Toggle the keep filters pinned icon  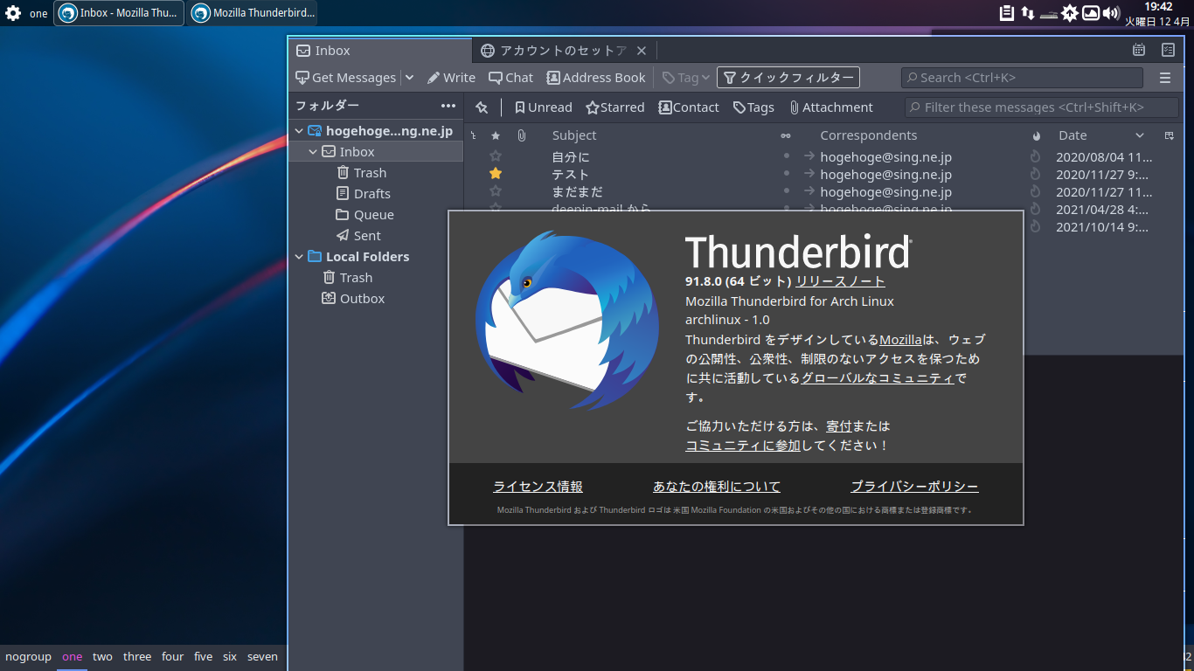(x=482, y=107)
